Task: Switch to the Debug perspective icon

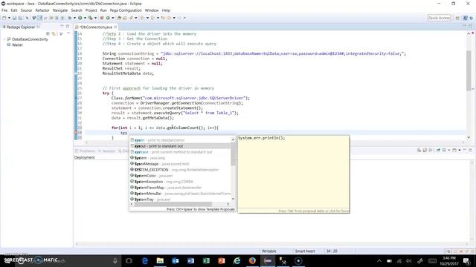Action: coord(472,18)
